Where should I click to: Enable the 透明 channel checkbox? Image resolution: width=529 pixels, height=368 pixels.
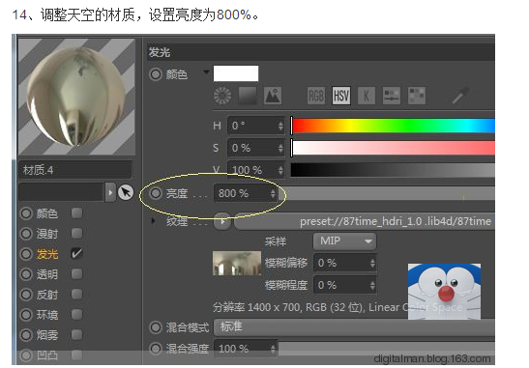click(77, 273)
